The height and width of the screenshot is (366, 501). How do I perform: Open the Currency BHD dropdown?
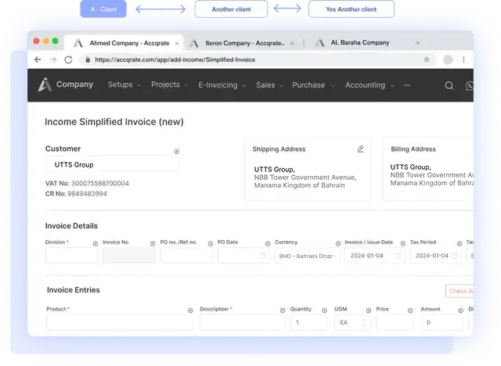[x=308, y=256]
